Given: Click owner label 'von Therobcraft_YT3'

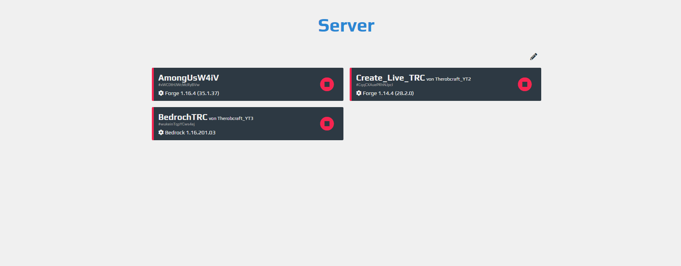Looking at the screenshot, I should pyautogui.click(x=231, y=118).
